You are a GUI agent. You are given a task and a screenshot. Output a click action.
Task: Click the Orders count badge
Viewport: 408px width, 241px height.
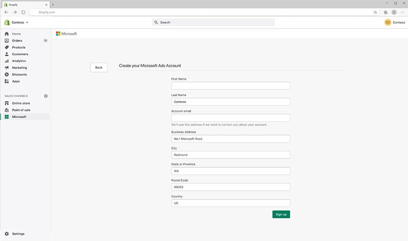45,41
